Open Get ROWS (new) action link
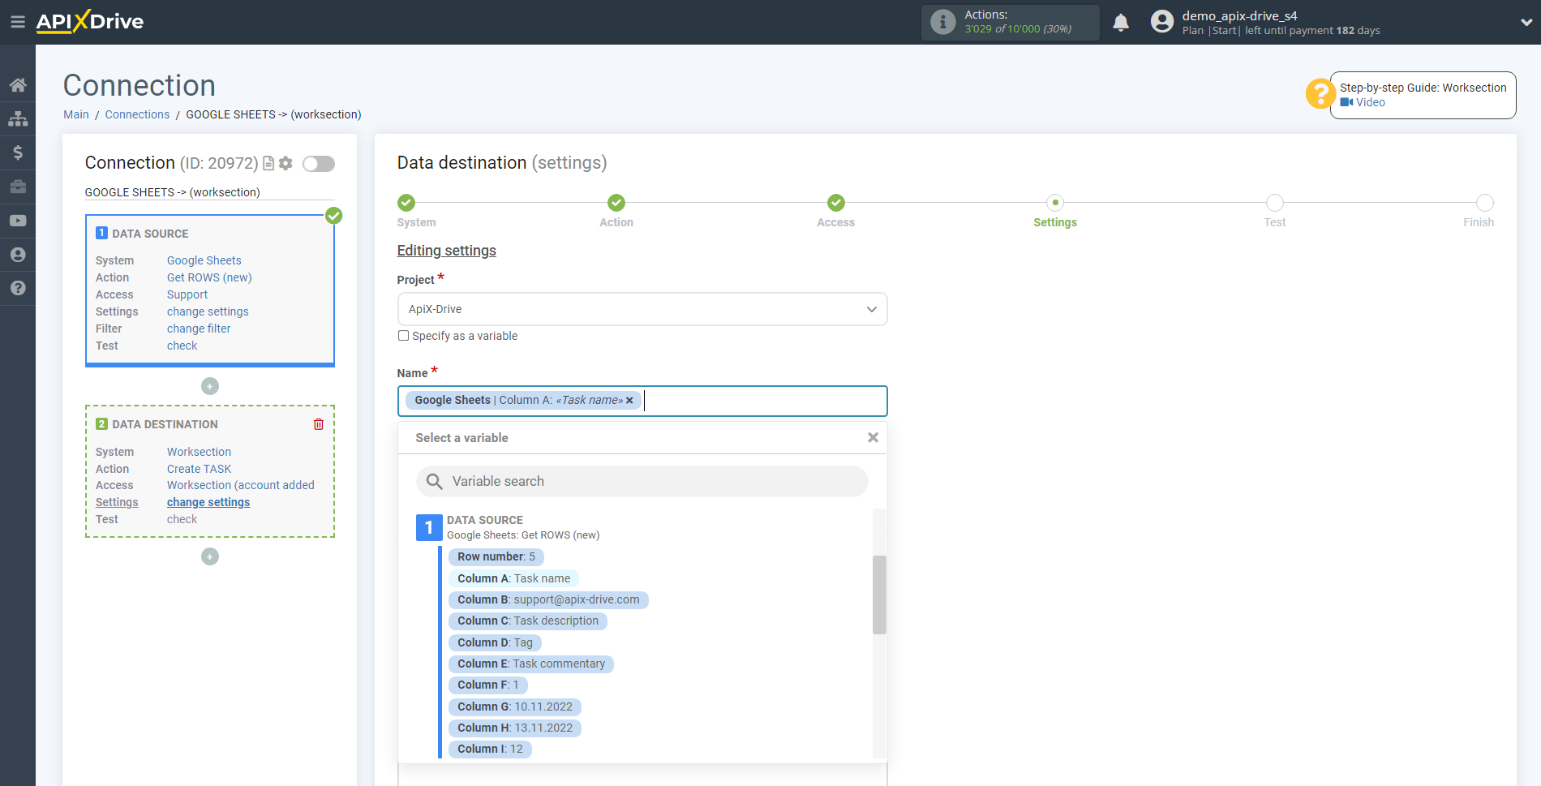Image resolution: width=1541 pixels, height=786 pixels. 209,277
